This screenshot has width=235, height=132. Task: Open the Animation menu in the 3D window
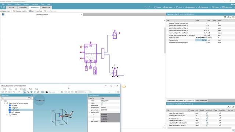click(23, 89)
